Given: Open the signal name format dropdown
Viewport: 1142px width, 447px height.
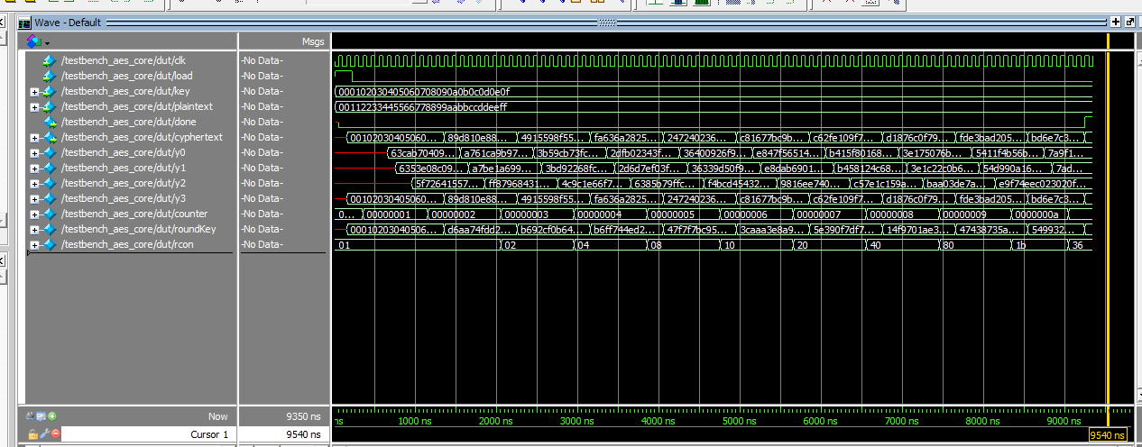Looking at the screenshot, I should [47, 42].
